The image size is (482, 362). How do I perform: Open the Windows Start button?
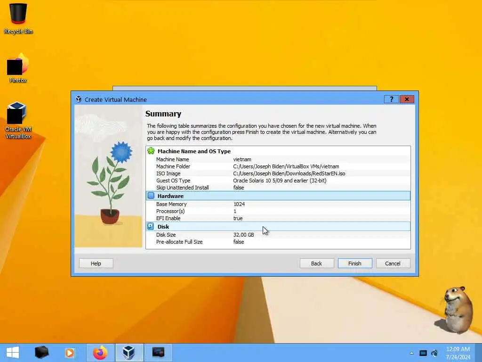coord(13,353)
